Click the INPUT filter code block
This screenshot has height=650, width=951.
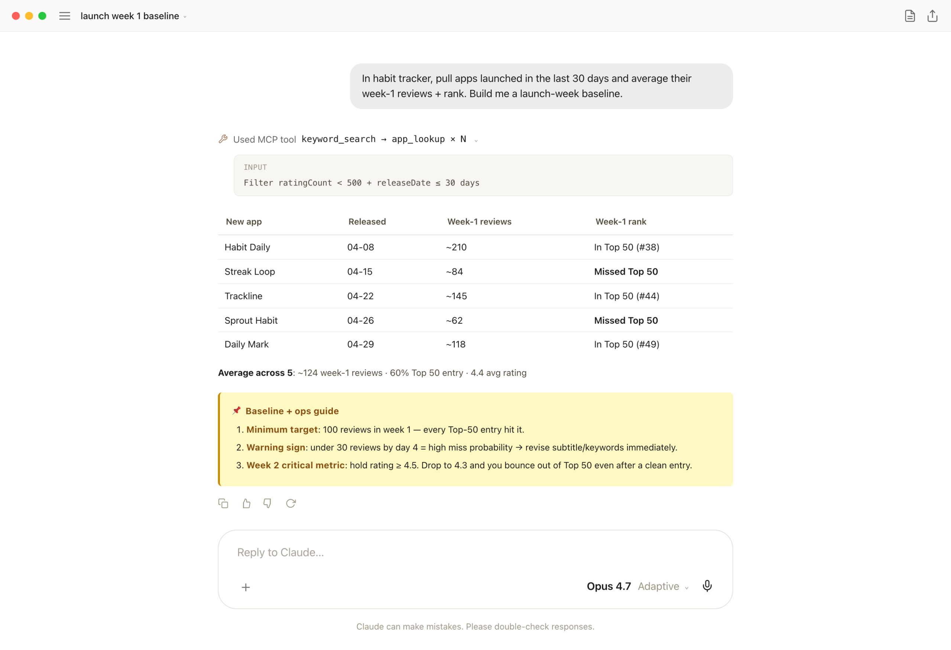point(483,175)
